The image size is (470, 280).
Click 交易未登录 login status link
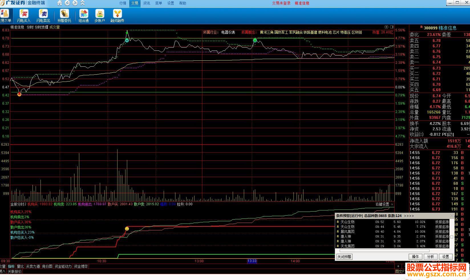click(281, 3)
